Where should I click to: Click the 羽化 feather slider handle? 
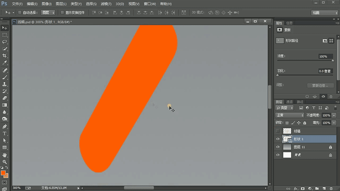277,75
